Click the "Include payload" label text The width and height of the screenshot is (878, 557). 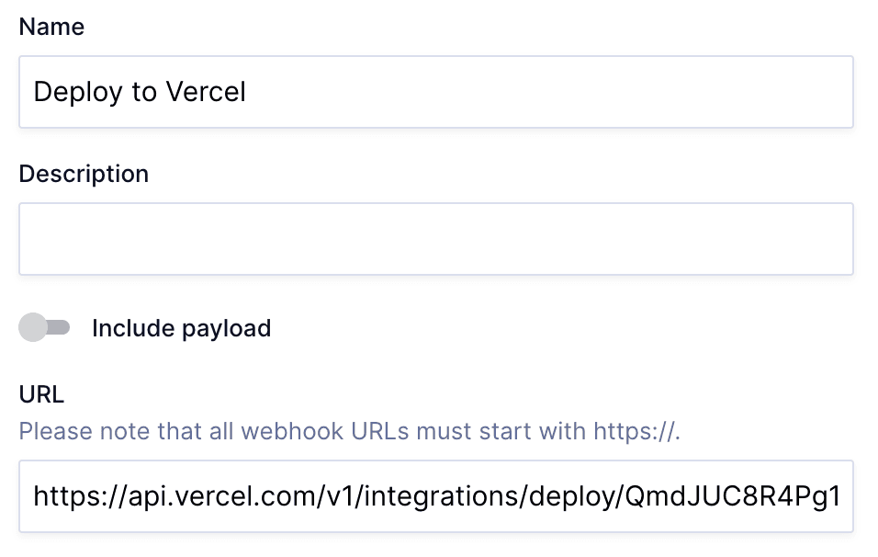pyautogui.click(x=181, y=328)
